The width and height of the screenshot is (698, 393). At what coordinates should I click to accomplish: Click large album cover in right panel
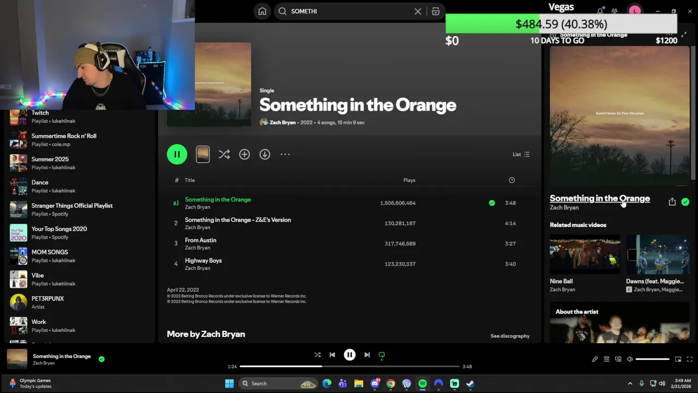(x=619, y=116)
